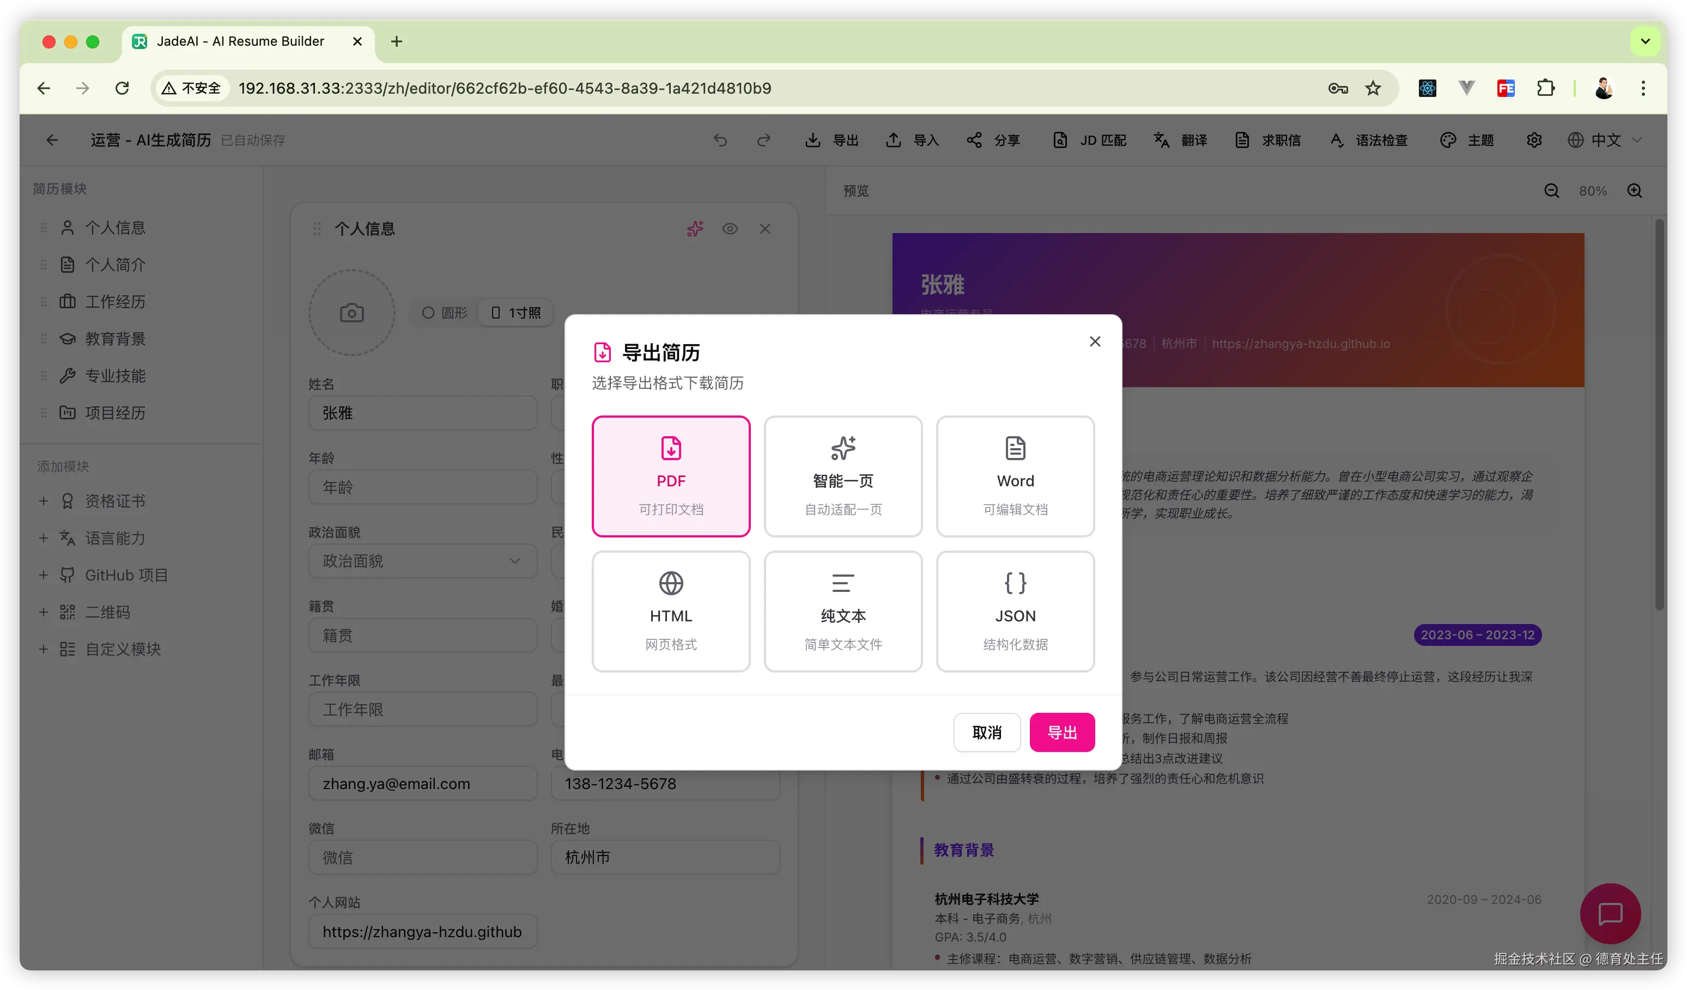Open the JD 匹配 toolbar item

(x=1089, y=140)
